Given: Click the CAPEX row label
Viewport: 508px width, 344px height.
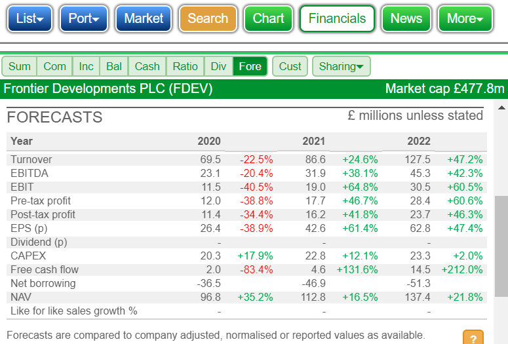Looking at the screenshot, I should 28,256.
